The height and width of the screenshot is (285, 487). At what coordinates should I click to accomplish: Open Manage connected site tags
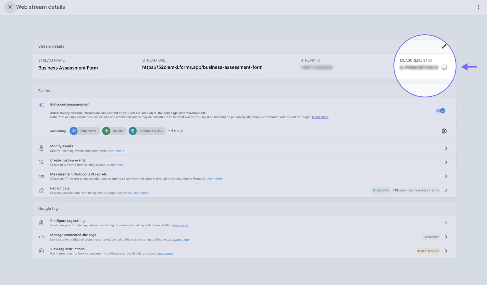[x=446, y=237]
